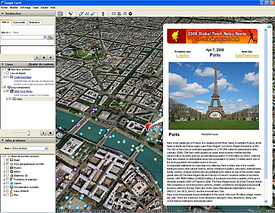Viewport: 275px width, 213px height.
Task: Toggle the Relief layer checkbox
Action: coord(7,160)
